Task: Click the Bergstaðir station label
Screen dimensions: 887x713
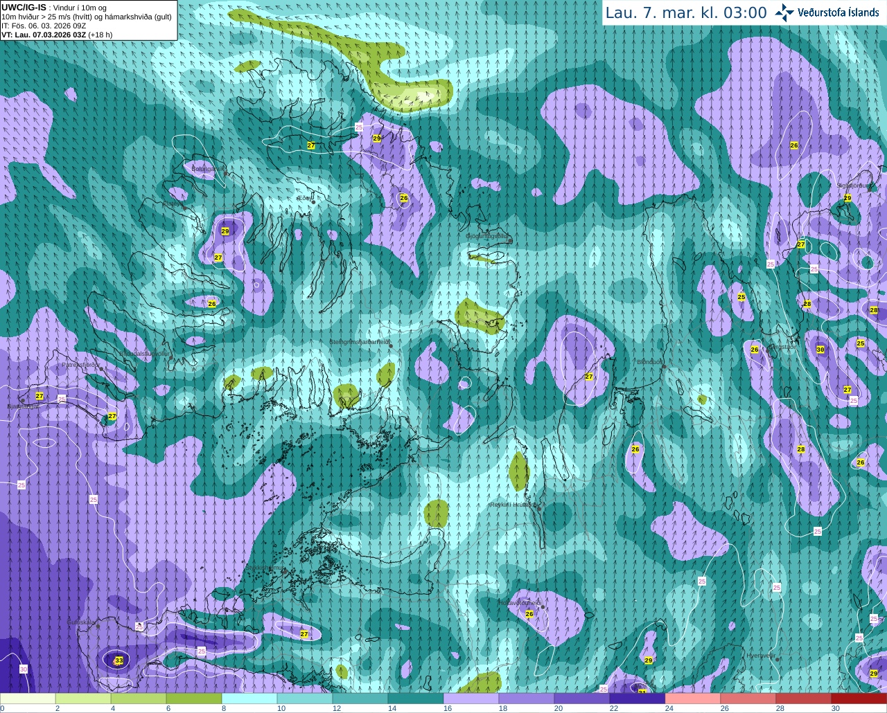Action: tap(784, 347)
